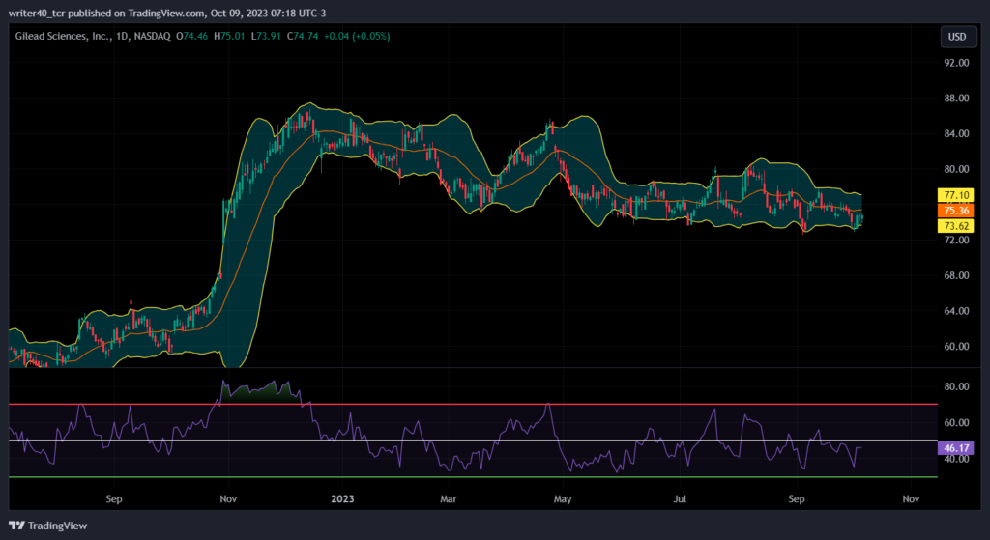Screen dimensions: 990x540
Task: Click the low price L73.91 value
Action: click(x=267, y=37)
